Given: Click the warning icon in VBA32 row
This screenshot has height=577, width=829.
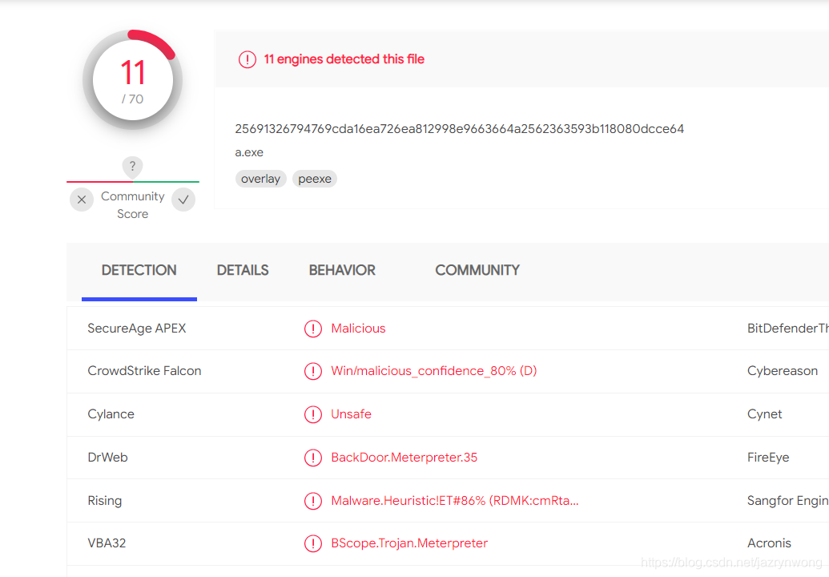Looking at the screenshot, I should coord(313,543).
